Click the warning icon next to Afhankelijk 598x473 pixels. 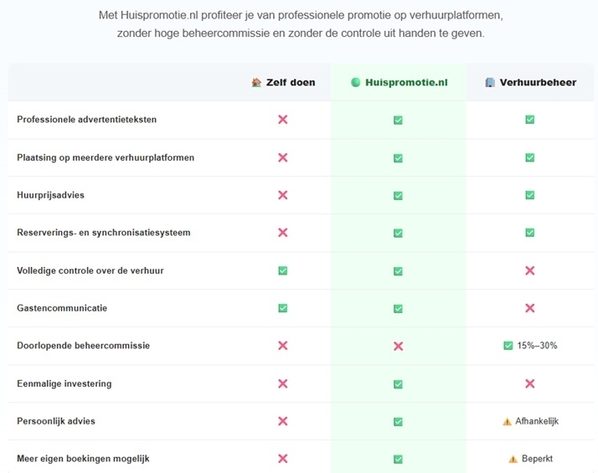click(x=507, y=422)
